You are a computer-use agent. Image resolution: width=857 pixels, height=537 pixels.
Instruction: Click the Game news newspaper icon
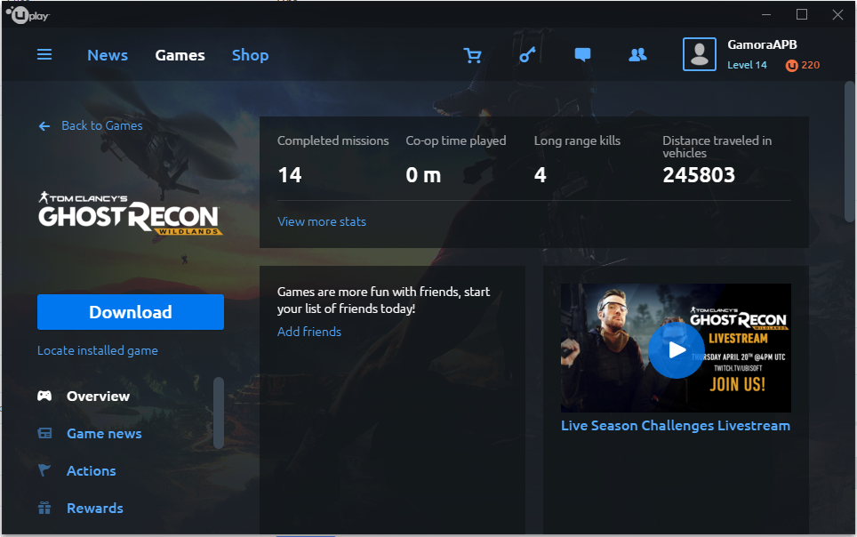click(x=44, y=433)
